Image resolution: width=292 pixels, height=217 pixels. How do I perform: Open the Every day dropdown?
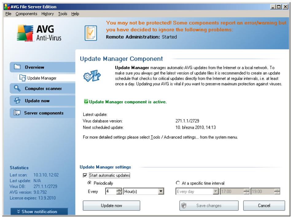pyautogui.click(x=216, y=191)
